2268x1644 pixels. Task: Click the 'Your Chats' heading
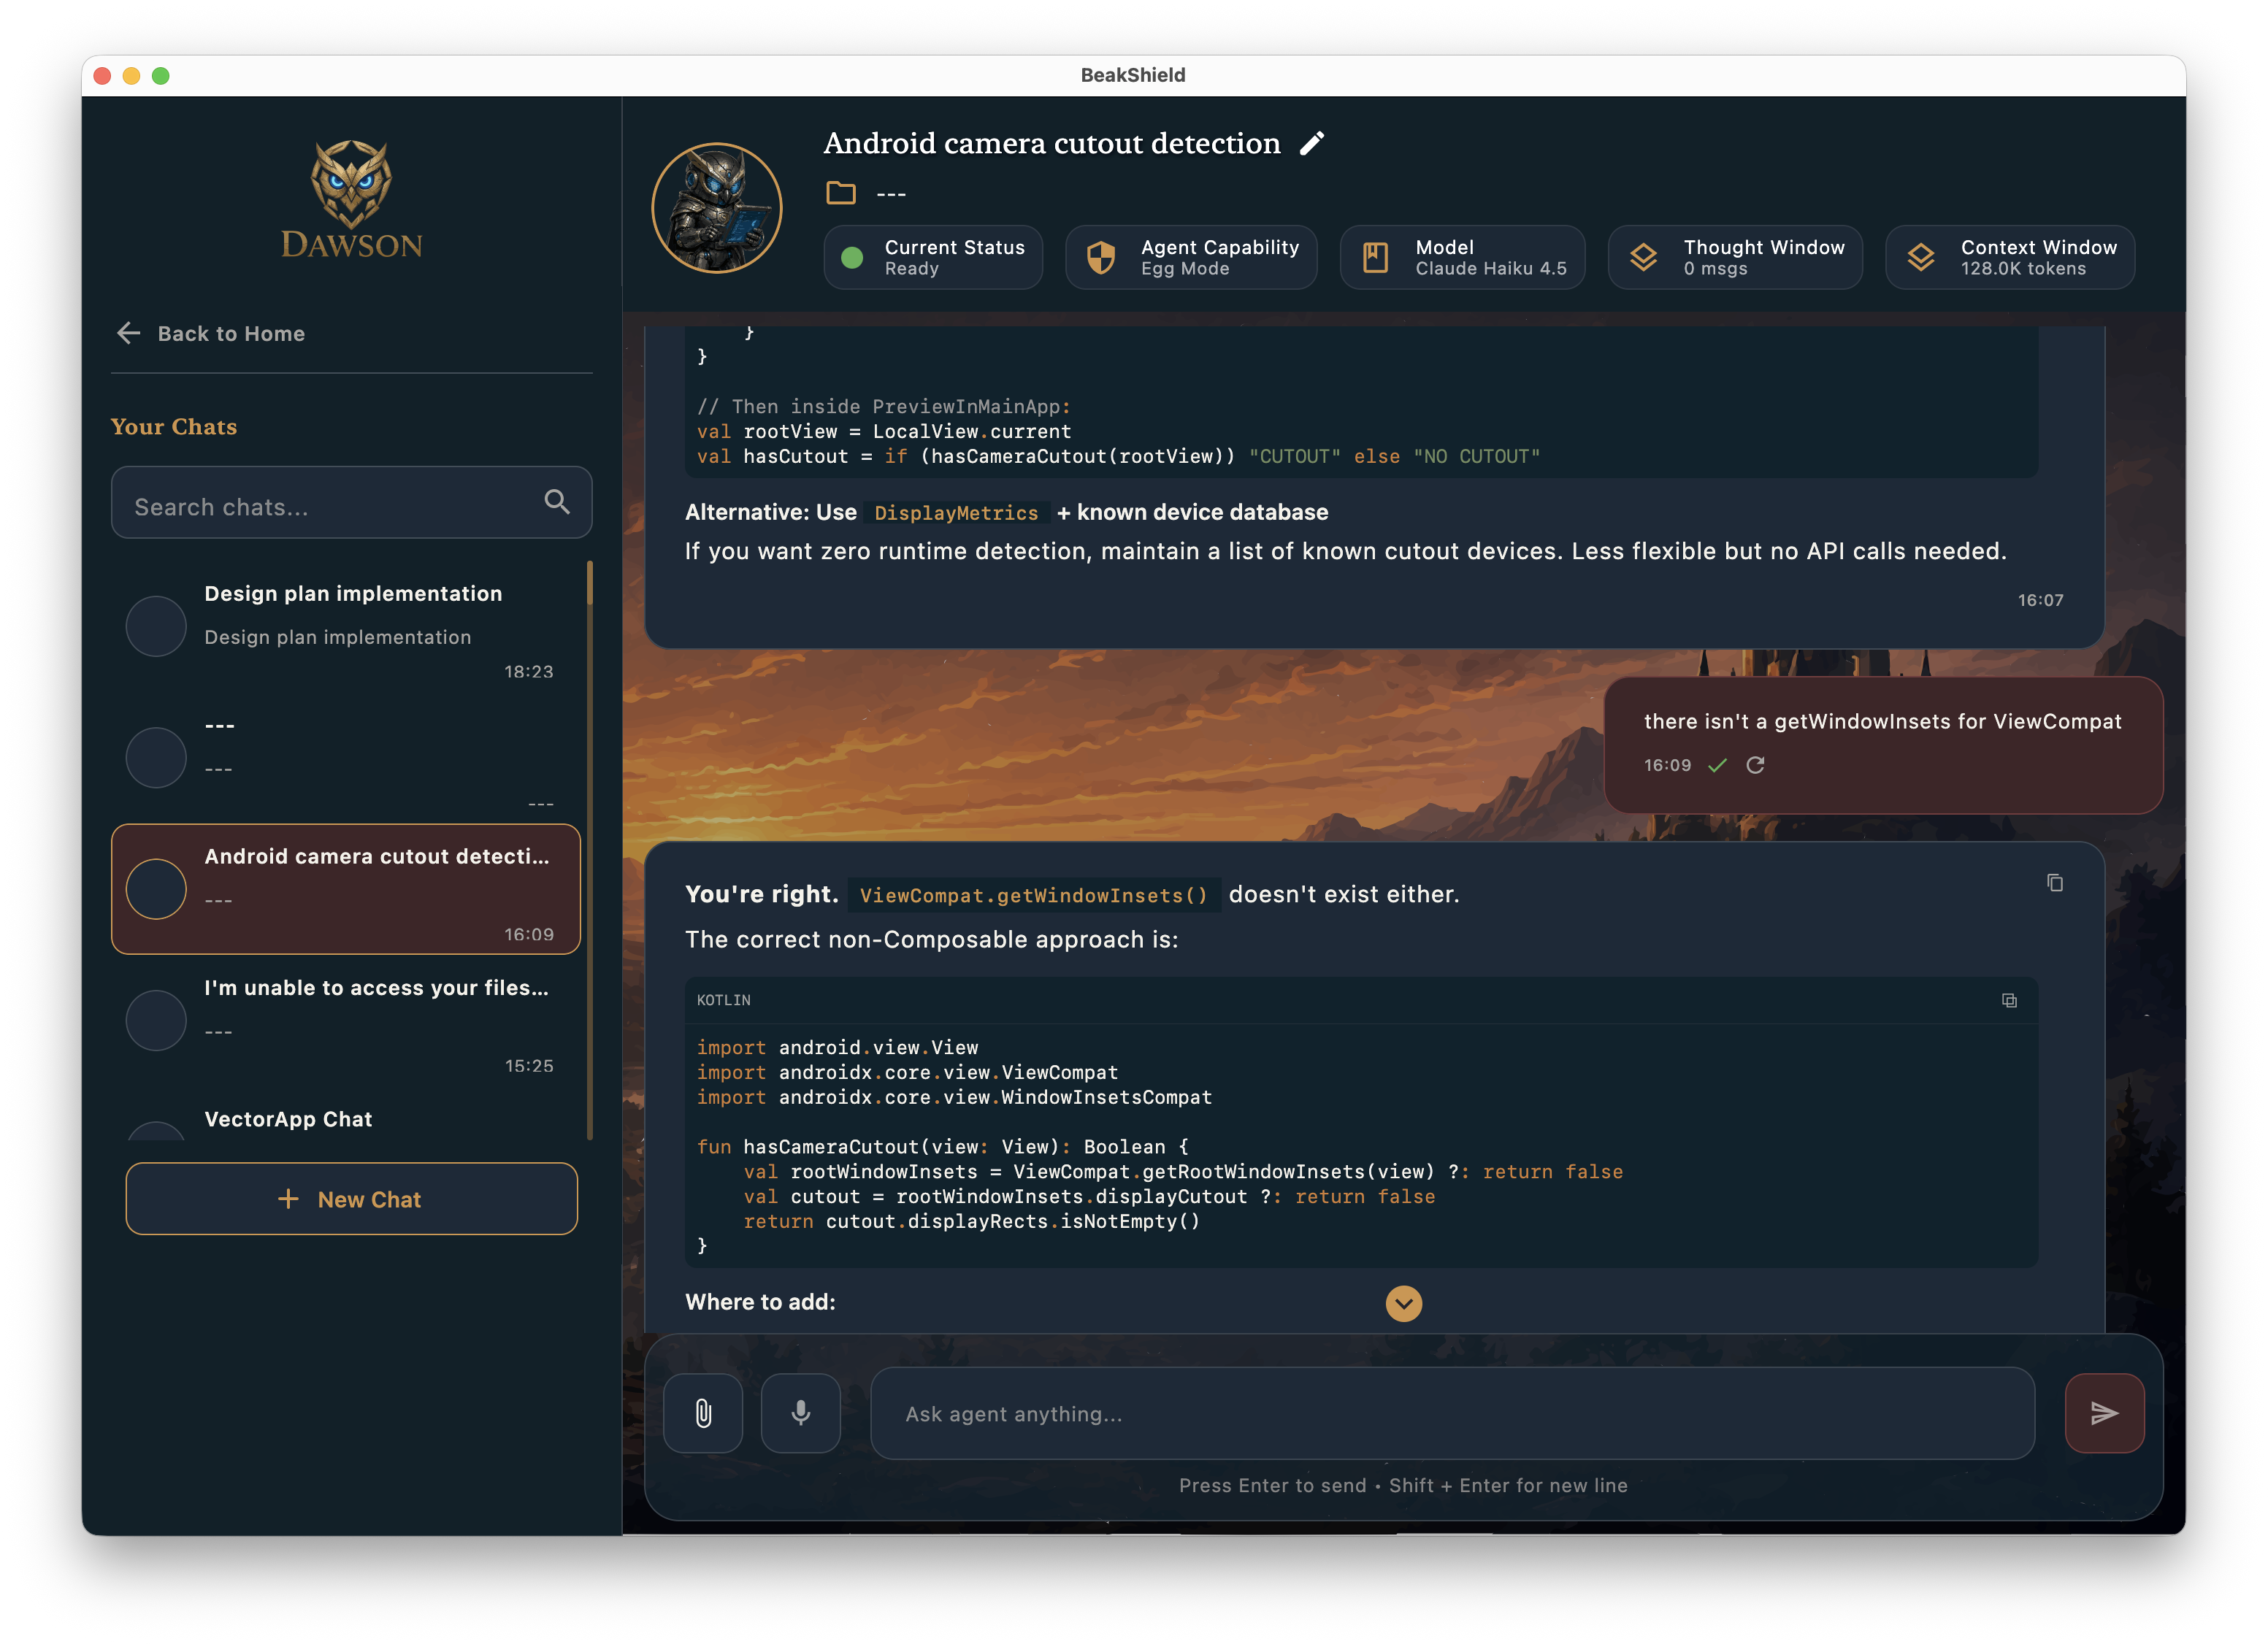point(174,427)
